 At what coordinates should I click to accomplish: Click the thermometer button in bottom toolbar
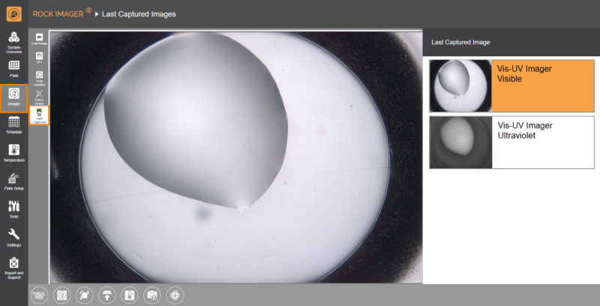tap(129, 295)
